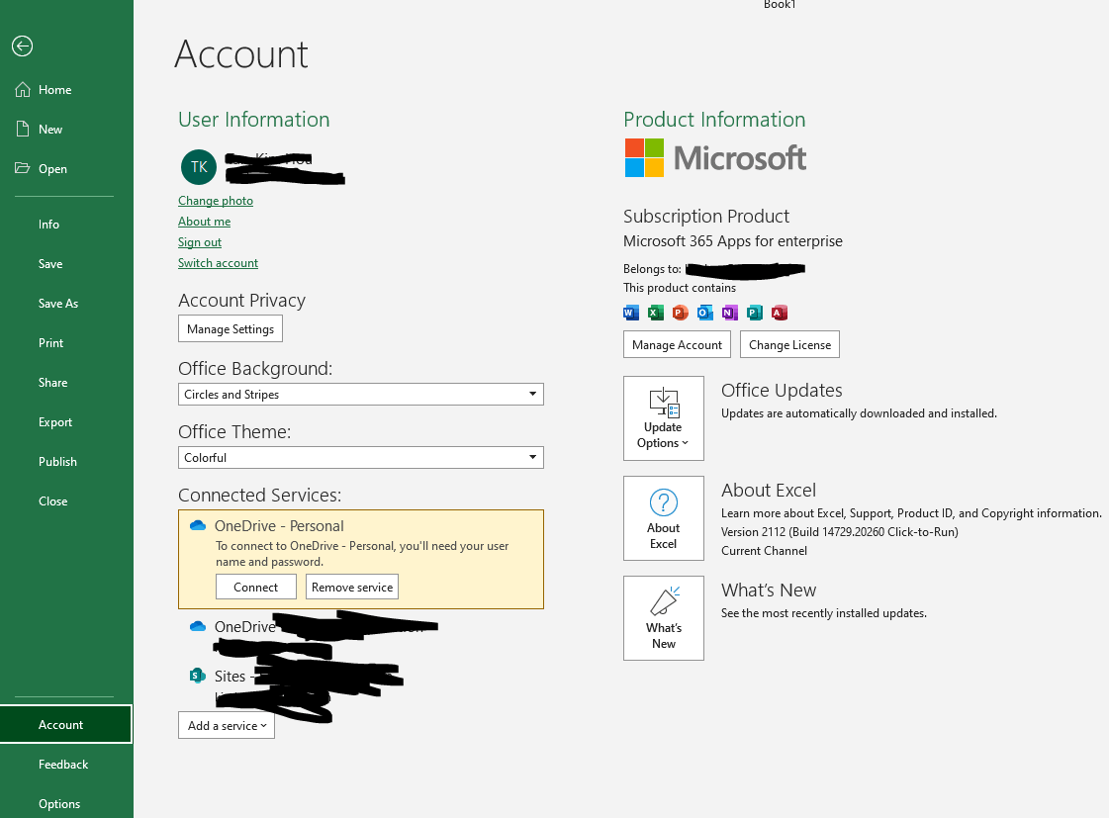Select Publish in the sidebar

point(57,462)
